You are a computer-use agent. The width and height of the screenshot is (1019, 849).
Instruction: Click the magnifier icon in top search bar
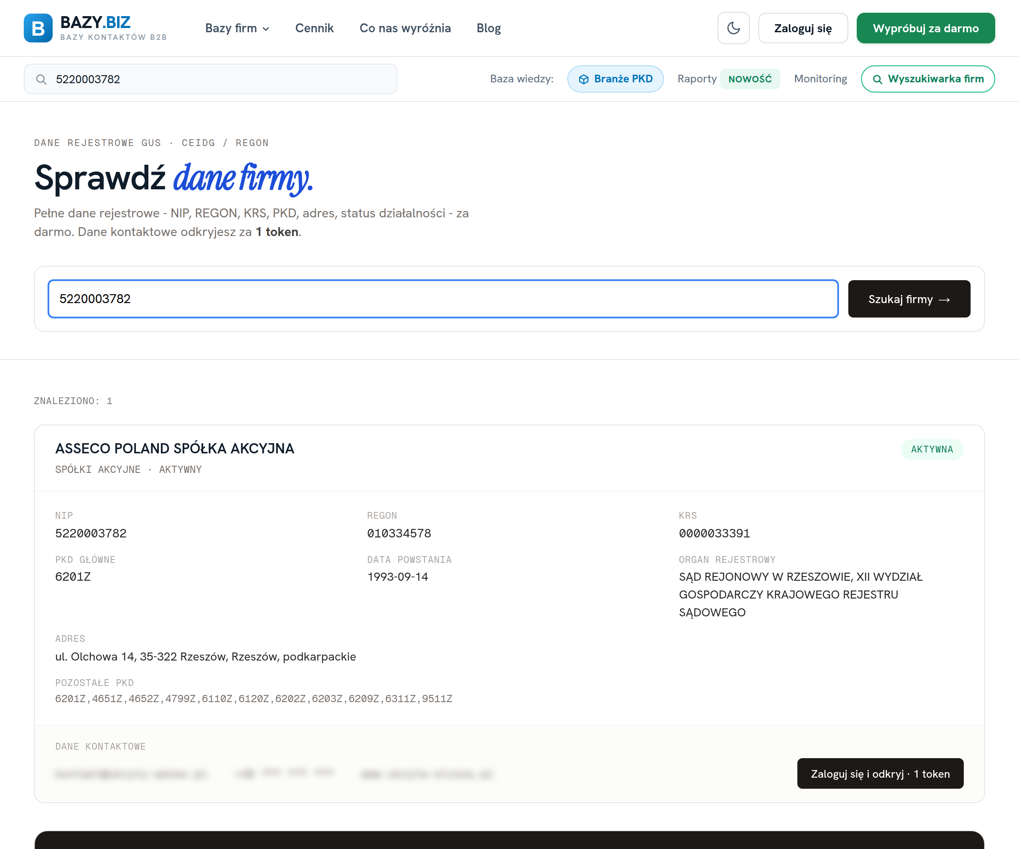[42, 79]
